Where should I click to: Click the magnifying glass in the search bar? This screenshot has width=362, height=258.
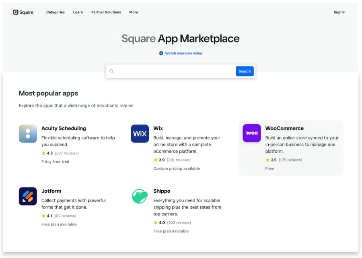click(x=111, y=71)
